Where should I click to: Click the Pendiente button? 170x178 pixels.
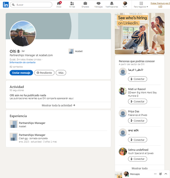(x=44, y=73)
